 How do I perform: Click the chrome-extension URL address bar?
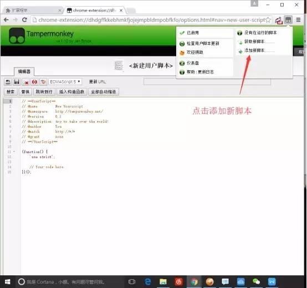tap(151, 20)
